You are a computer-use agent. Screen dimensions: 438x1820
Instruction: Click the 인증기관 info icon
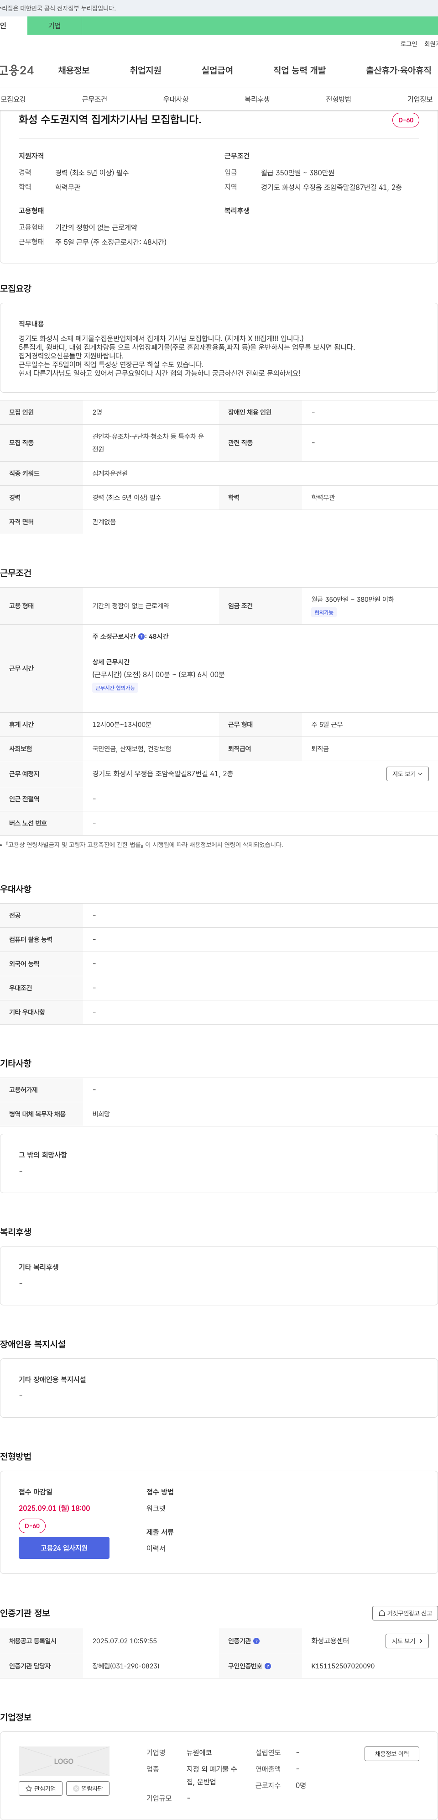click(x=256, y=1641)
